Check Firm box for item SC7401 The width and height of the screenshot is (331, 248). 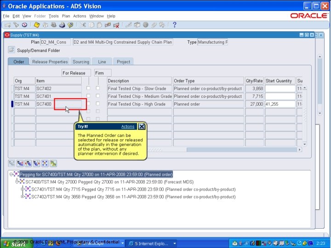[98, 96]
